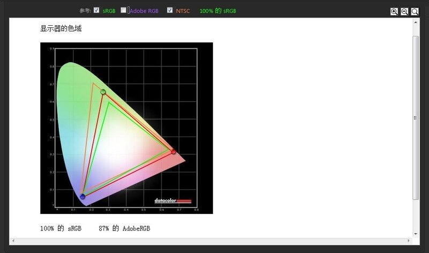
Task: Enable the Adobe RGB reference checkbox
Action: click(123, 10)
